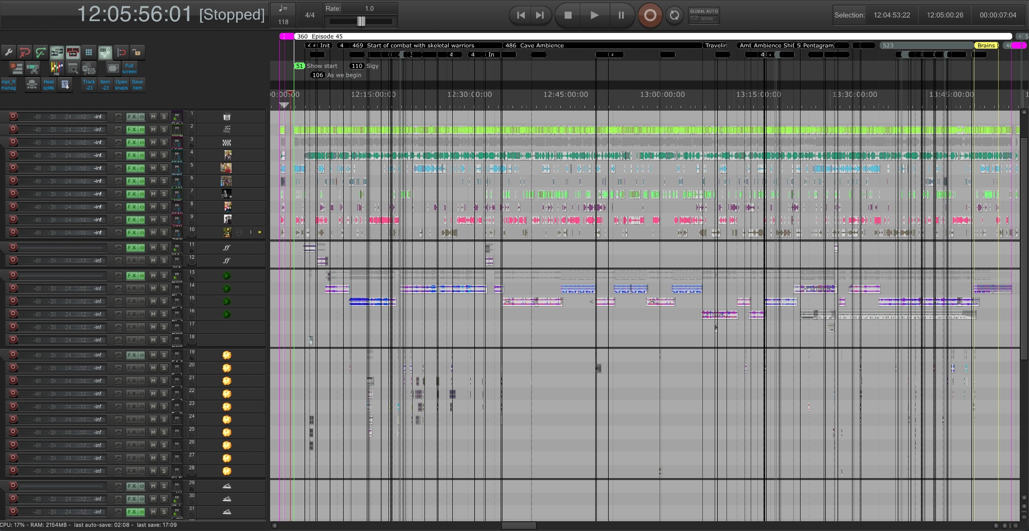This screenshot has width=1029, height=531.
Task: Click the magnifying glass toolbar icon
Action: 73,68
